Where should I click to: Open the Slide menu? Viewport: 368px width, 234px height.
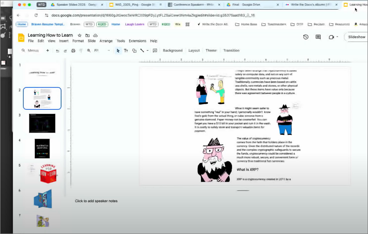point(92,41)
